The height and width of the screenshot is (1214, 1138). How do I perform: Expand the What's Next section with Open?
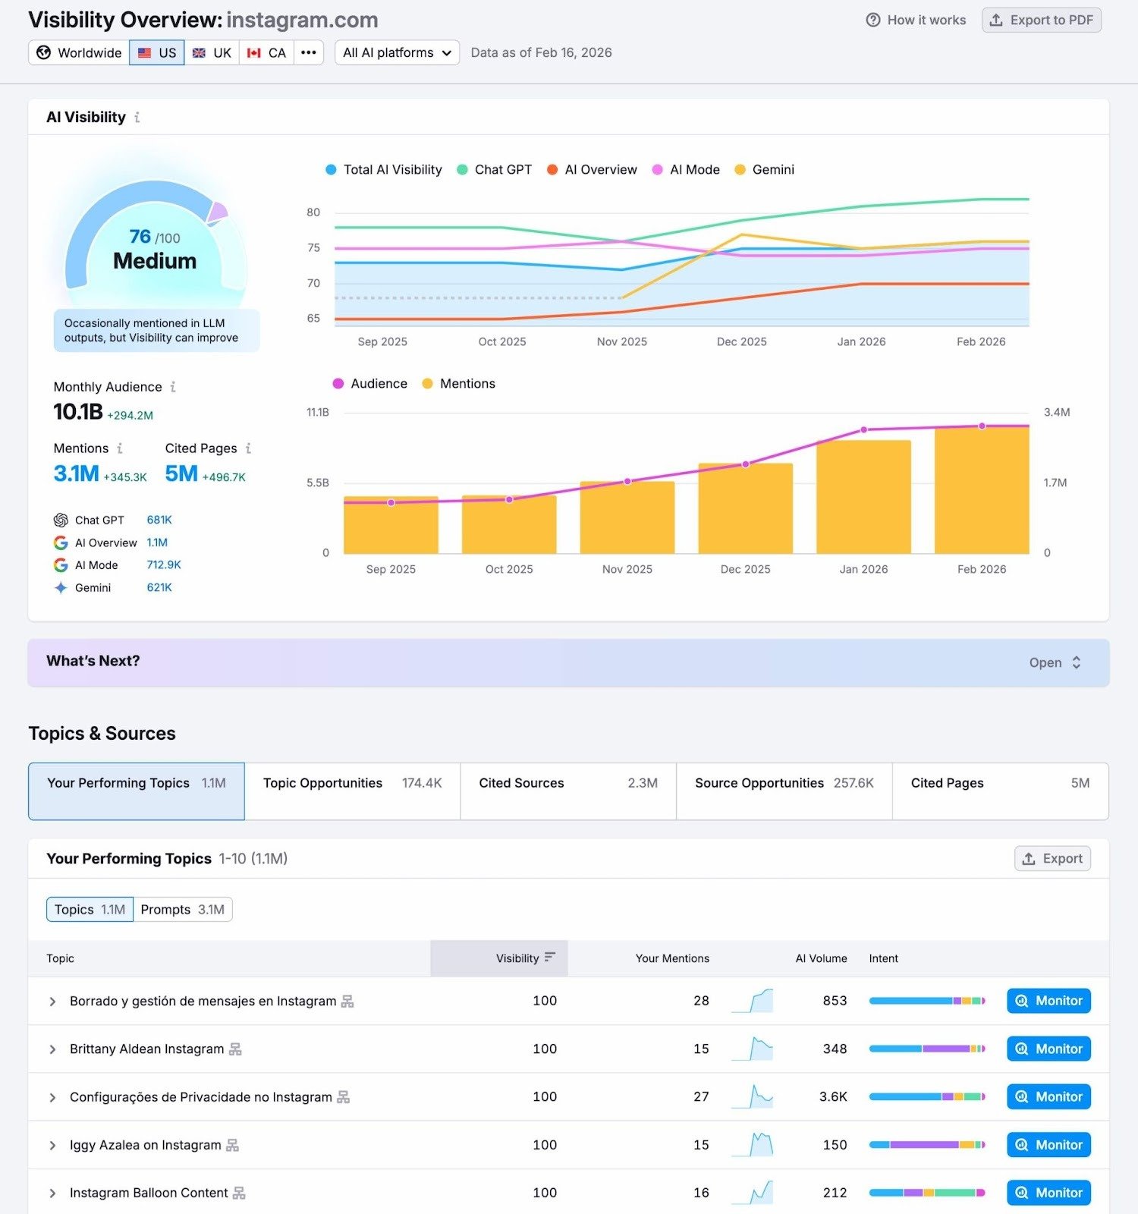(x=1055, y=662)
